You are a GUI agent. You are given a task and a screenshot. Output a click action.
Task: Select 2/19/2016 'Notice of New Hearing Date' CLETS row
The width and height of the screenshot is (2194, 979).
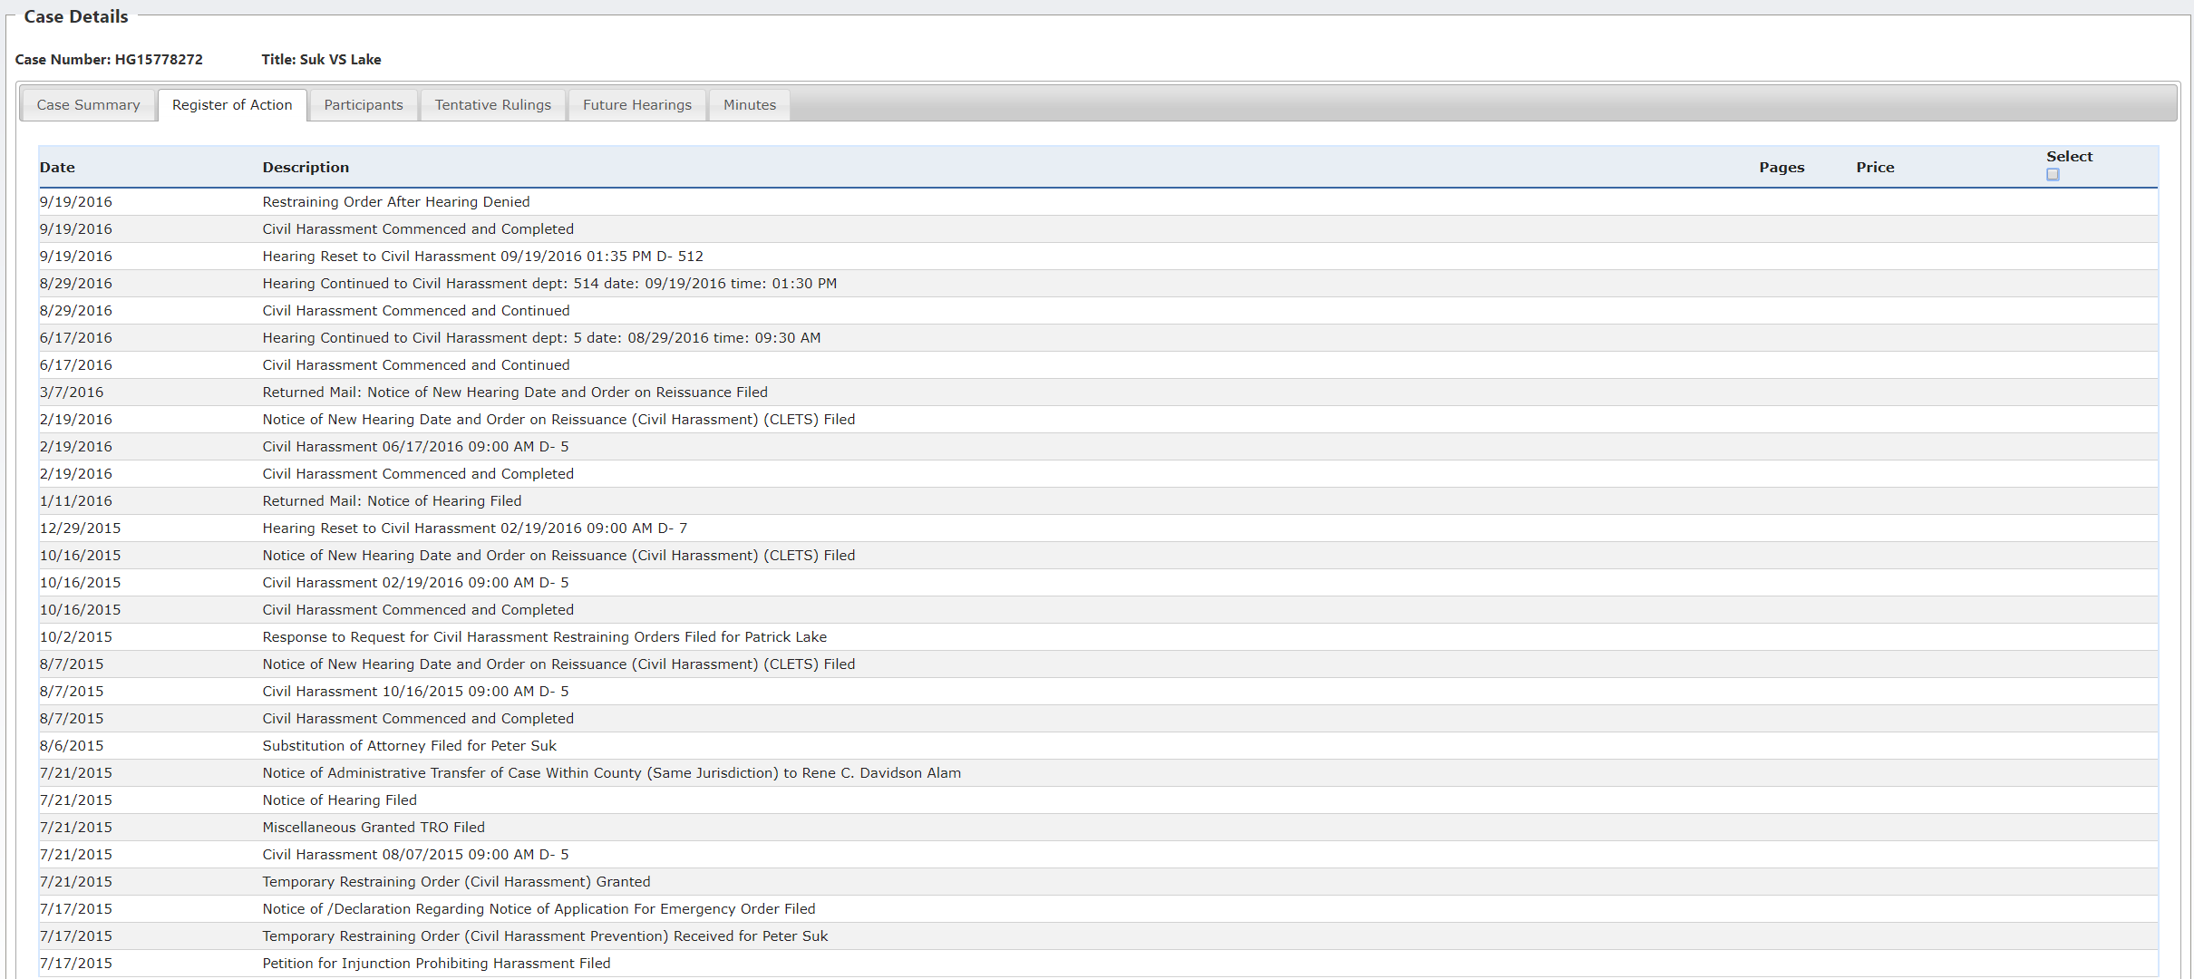[1098, 420]
